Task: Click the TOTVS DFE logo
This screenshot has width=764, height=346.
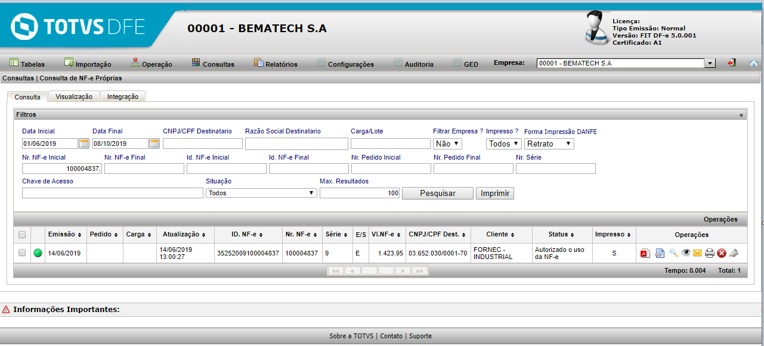Action: point(78,28)
